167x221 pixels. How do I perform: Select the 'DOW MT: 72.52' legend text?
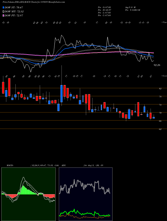tap(14, 12)
